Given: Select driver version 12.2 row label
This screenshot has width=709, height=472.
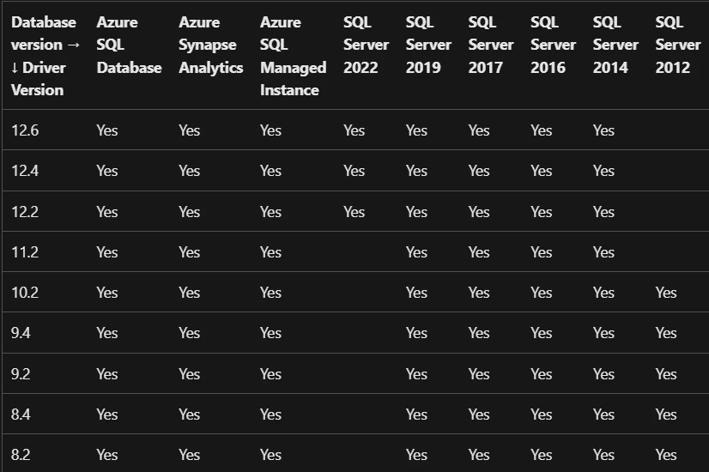Looking at the screenshot, I should pyautogui.click(x=25, y=212).
